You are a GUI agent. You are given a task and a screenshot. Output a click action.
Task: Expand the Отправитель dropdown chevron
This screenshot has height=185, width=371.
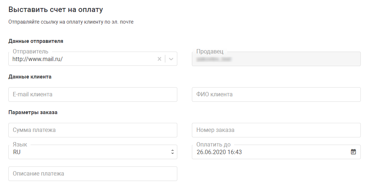(x=171, y=59)
